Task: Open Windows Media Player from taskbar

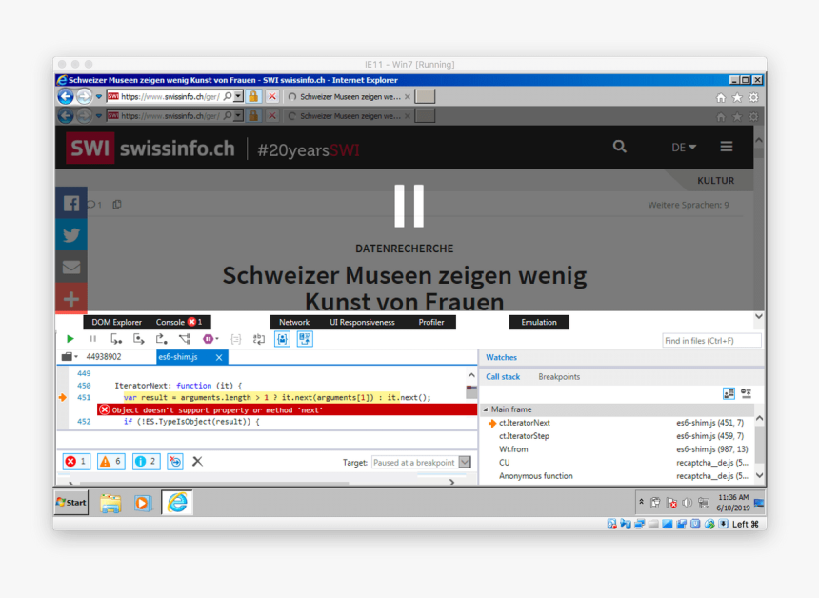Action: tap(142, 503)
